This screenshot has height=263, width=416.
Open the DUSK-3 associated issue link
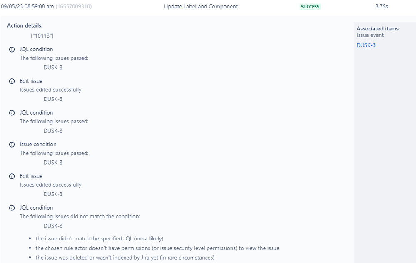[366, 45]
